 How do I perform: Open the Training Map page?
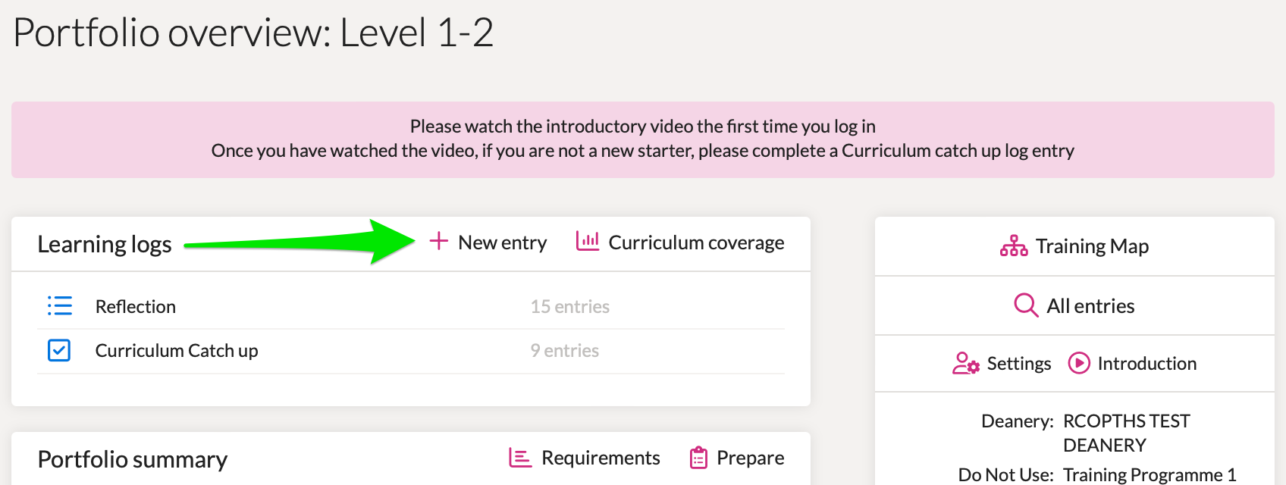pyautogui.click(x=1092, y=246)
